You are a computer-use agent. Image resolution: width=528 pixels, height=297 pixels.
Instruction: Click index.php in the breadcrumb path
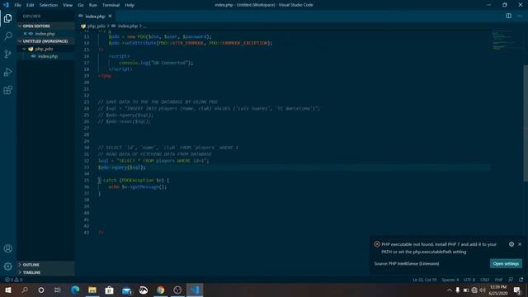click(128, 26)
